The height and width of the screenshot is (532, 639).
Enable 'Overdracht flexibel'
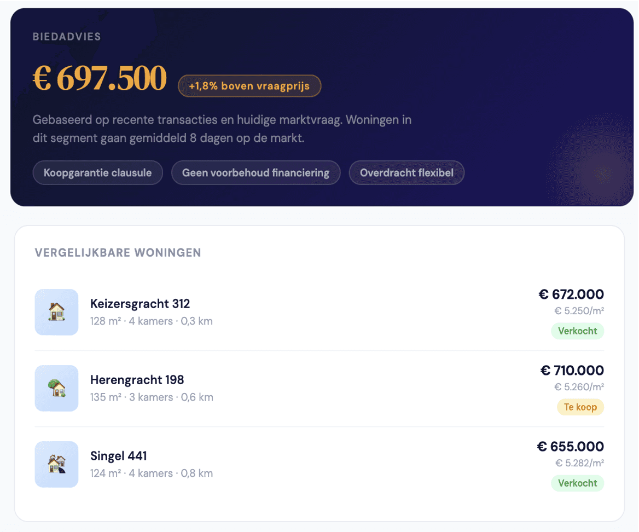click(406, 172)
